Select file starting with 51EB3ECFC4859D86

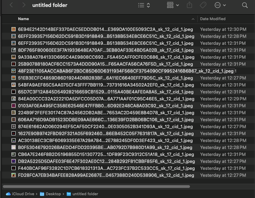[105, 78]
